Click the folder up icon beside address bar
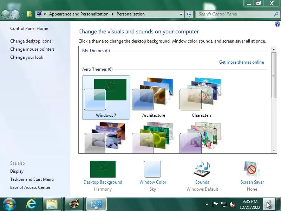The width and height of the screenshot is (281, 211). 30,14
